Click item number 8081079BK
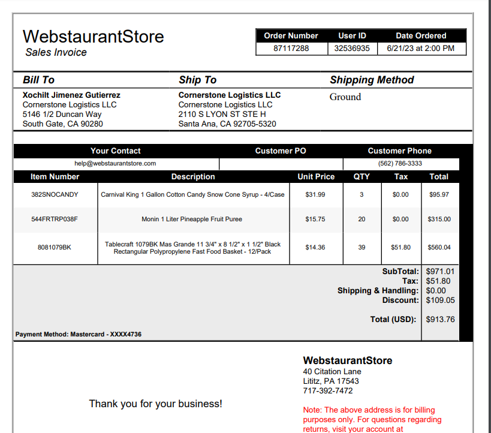 pos(55,247)
